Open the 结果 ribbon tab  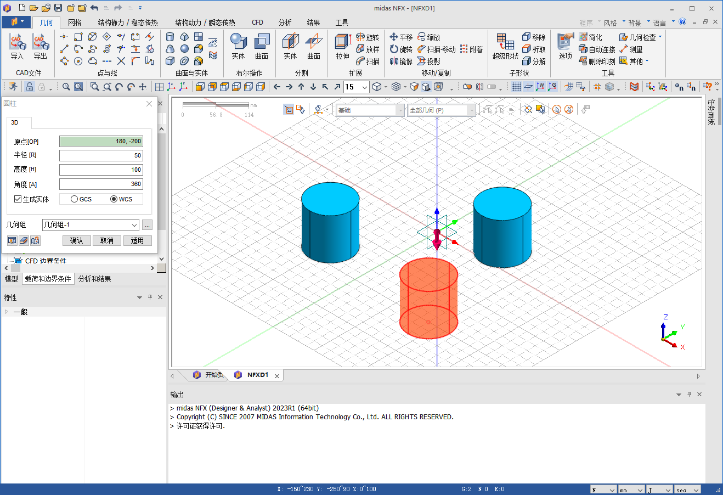(313, 22)
